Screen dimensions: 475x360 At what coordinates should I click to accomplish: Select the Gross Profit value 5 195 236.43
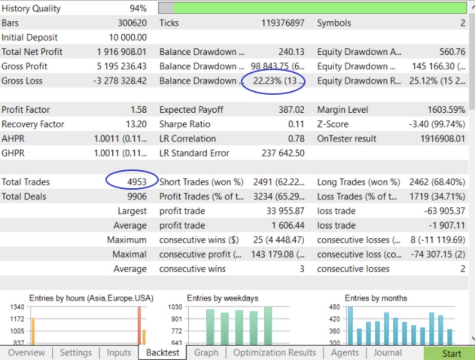tap(121, 67)
